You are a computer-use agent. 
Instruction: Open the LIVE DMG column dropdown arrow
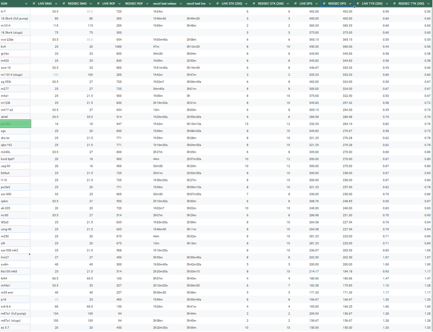(x=56, y=4)
